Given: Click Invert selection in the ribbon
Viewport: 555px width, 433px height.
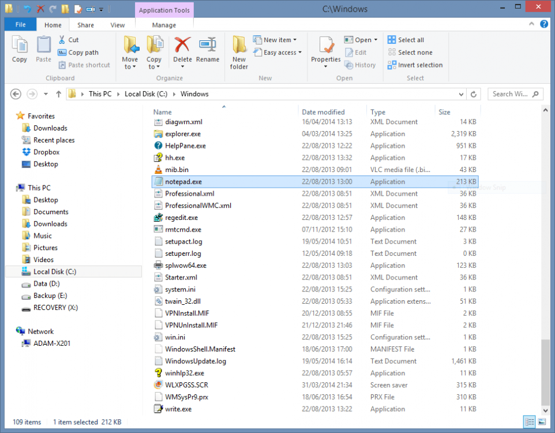Looking at the screenshot, I should 415,65.
